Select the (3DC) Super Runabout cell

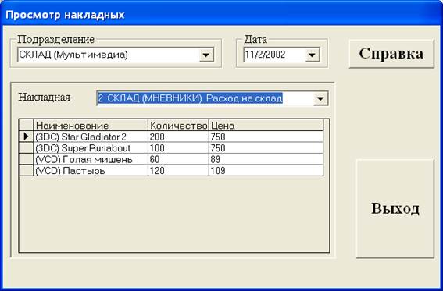click(x=91, y=148)
